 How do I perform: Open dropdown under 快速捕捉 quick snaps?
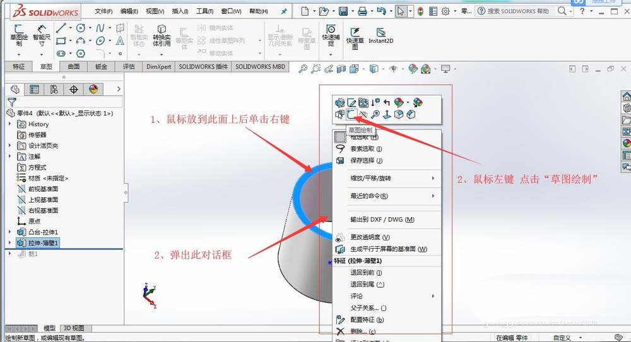pyautogui.click(x=331, y=54)
